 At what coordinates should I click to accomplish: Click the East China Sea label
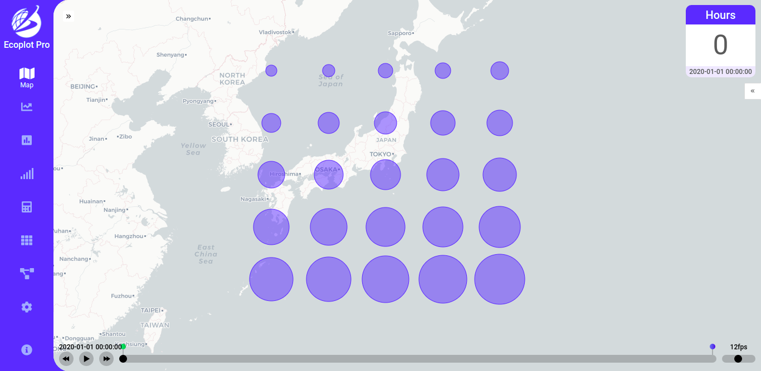206,254
